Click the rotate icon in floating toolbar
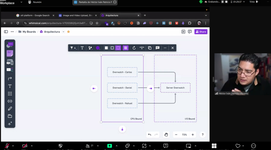The image size is (271, 150). [134, 48]
